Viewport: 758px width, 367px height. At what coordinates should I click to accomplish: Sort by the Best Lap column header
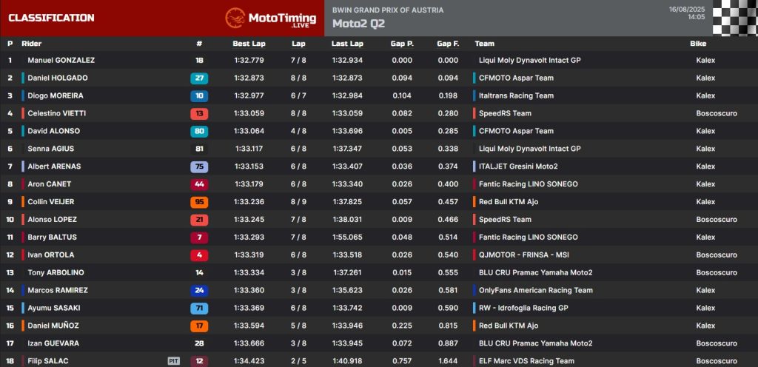pos(249,44)
